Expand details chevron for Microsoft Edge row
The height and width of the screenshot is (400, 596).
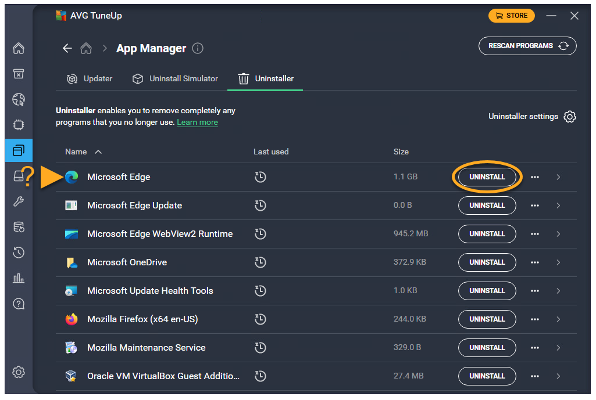(x=558, y=177)
